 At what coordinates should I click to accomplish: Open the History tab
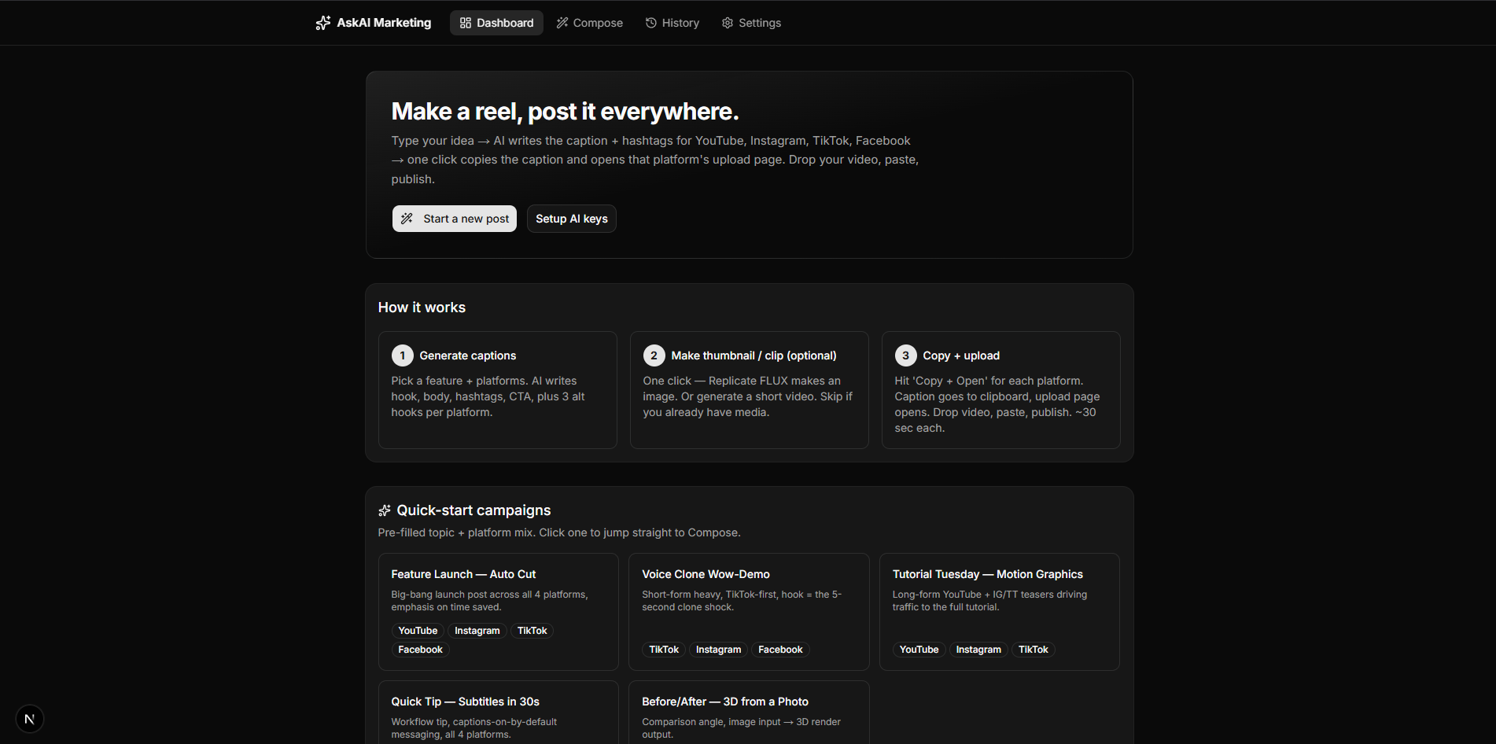(672, 23)
